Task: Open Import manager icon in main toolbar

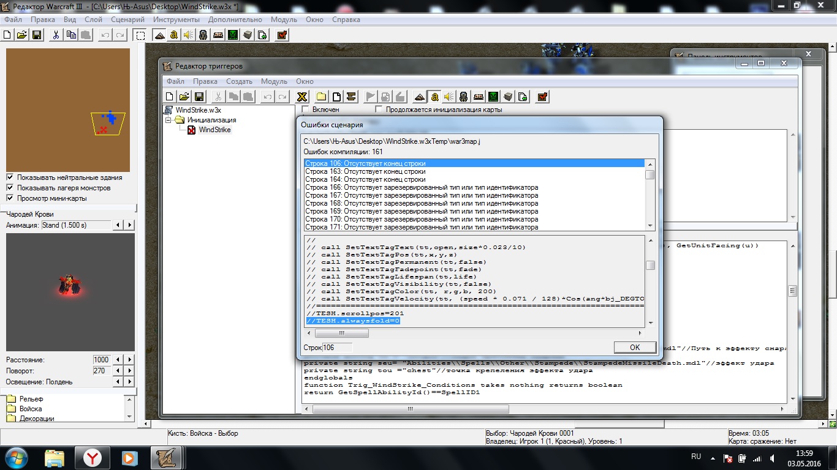Action: [x=262, y=35]
